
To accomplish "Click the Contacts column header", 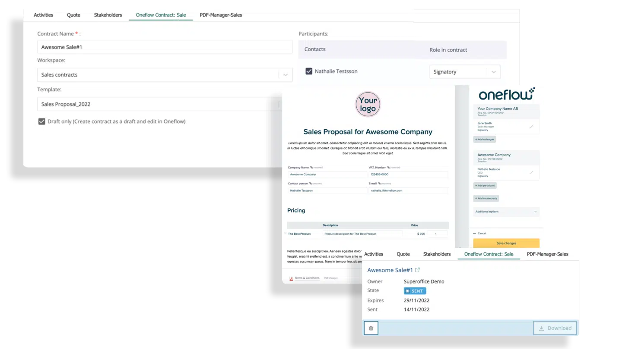I will [315, 49].
